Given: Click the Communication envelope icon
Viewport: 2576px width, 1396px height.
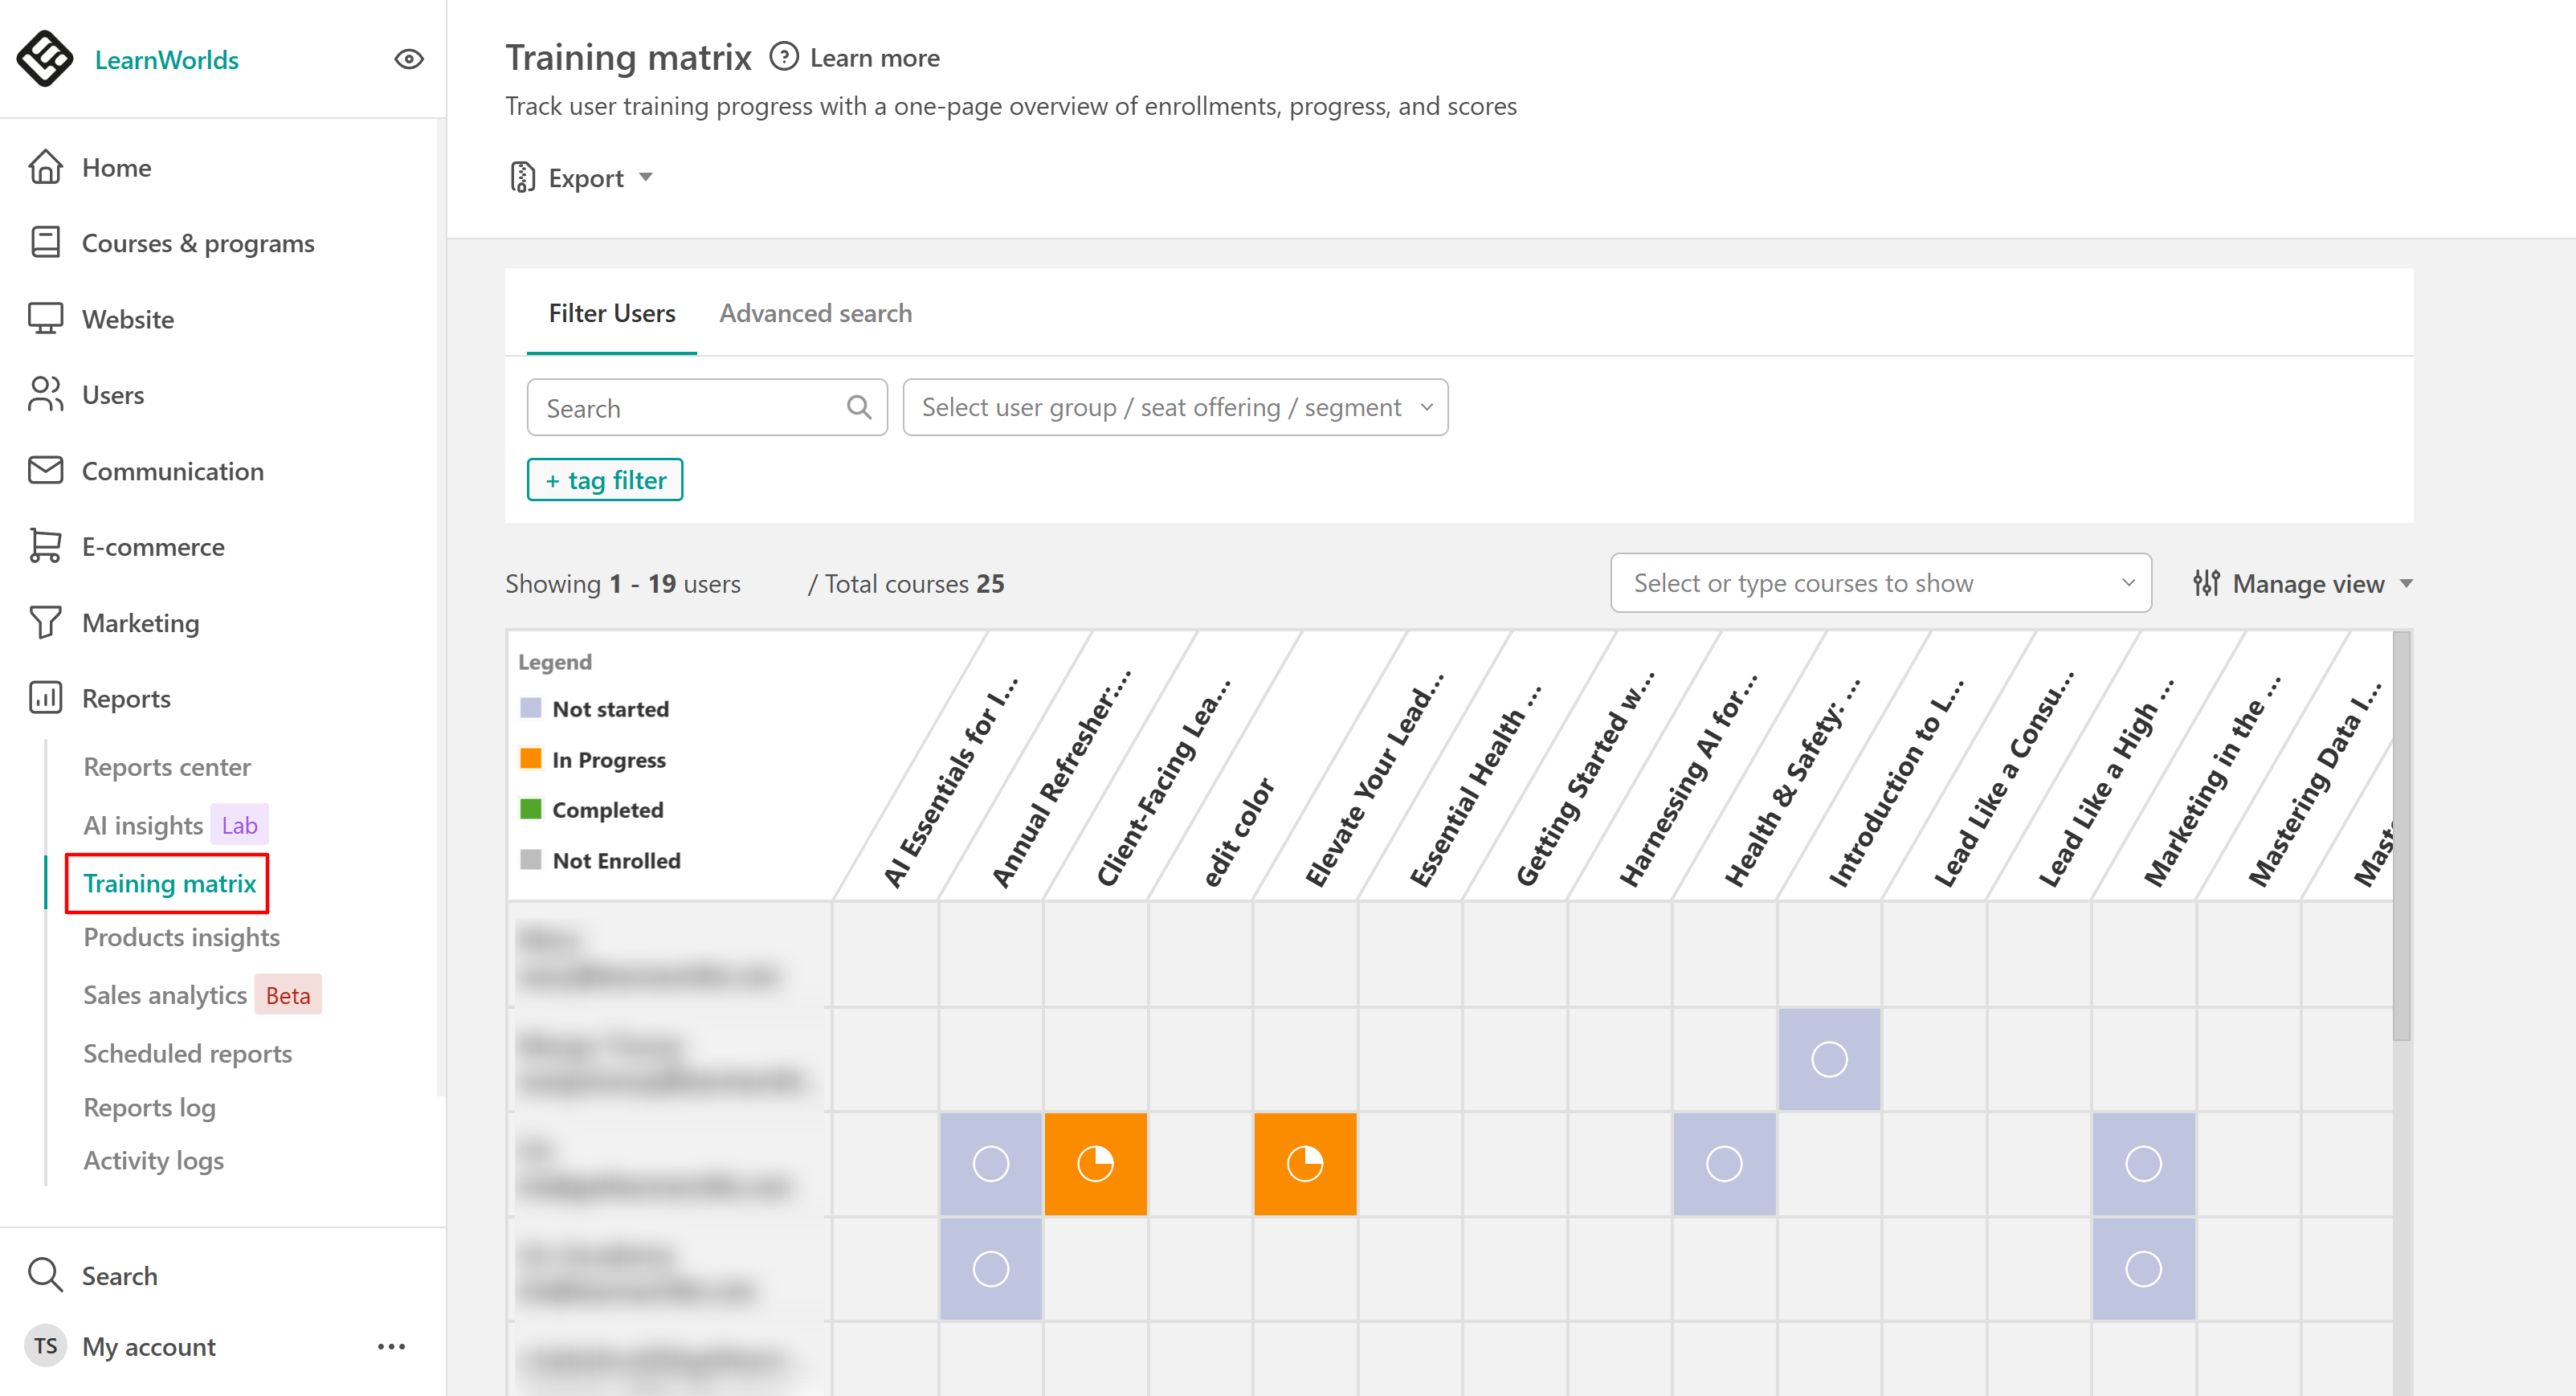Looking at the screenshot, I should [x=45, y=470].
